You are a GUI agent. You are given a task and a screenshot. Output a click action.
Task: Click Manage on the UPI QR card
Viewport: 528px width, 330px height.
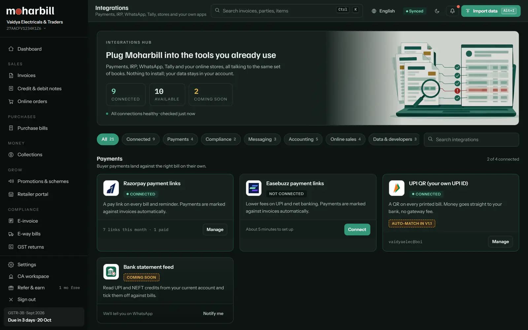tap(500, 242)
